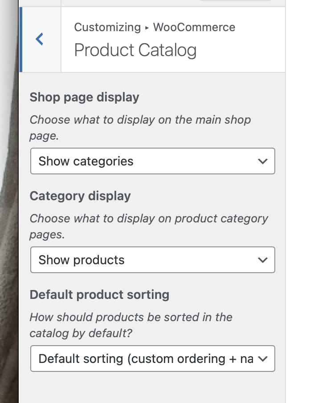
Task: Click the chevron on Show products select
Action: coord(263,260)
